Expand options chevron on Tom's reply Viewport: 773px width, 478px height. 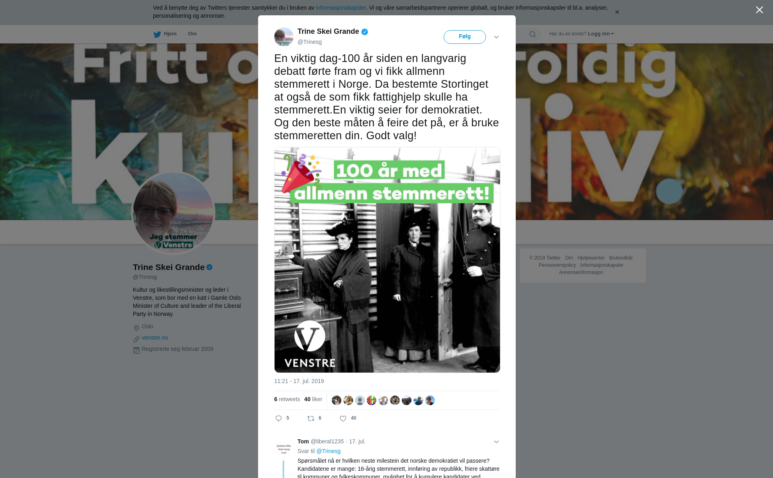pos(496,442)
